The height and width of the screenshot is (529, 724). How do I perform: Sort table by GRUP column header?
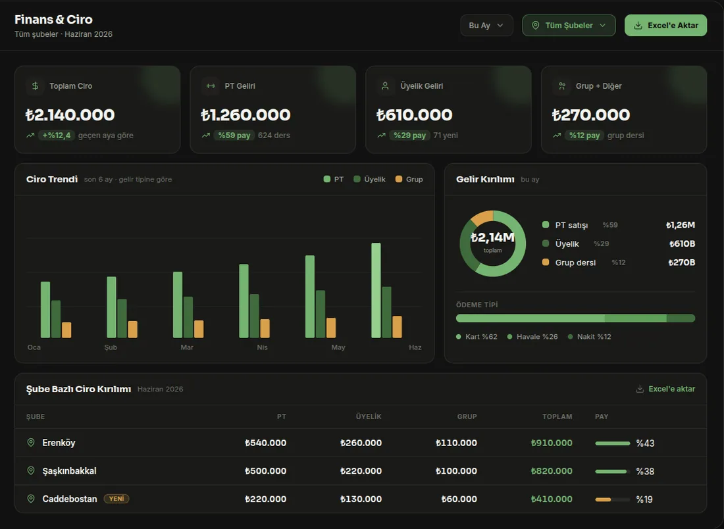point(467,417)
